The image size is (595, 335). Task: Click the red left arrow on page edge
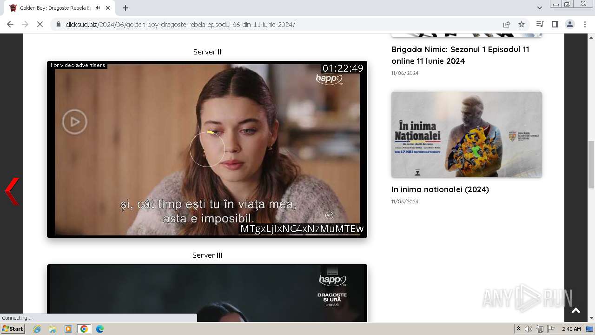(12, 191)
